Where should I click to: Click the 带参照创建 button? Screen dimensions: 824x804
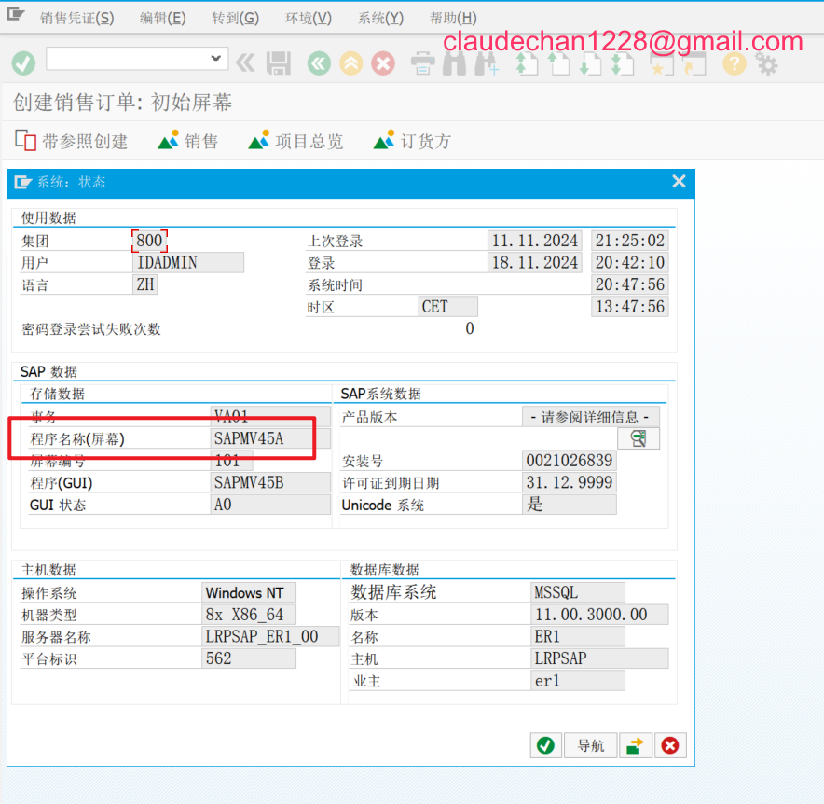tap(72, 141)
